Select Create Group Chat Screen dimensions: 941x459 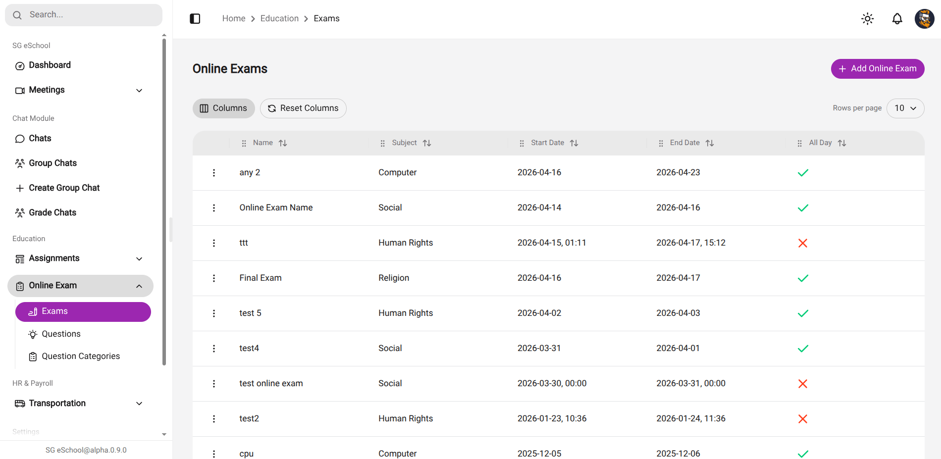[x=64, y=188]
